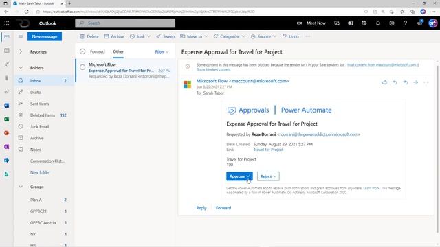Click Archive in toolbar

pos(114,36)
